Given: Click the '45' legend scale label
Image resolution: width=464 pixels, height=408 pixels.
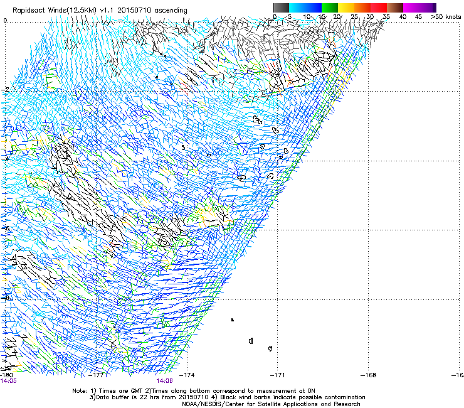Looking at the screenshot, I should [x=418, y=16].
